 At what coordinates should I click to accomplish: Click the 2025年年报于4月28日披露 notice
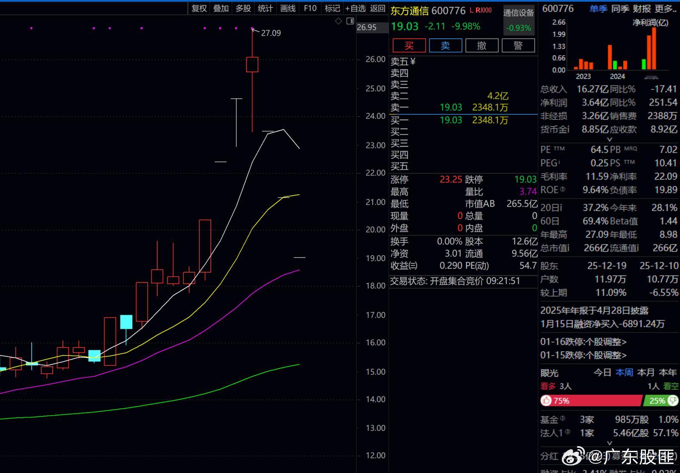tap(595, 311)
